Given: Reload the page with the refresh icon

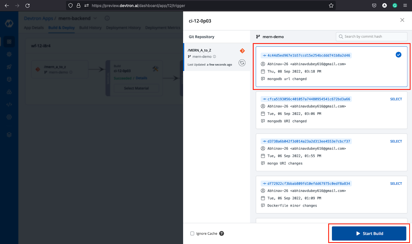Looking at the screenshot, I should point(28,5).
